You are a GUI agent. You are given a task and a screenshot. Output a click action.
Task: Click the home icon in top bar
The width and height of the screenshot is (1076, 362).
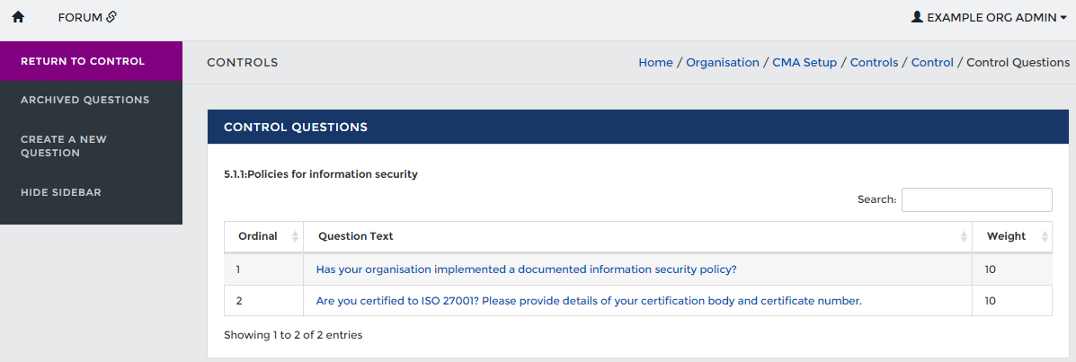pos(18,17)
